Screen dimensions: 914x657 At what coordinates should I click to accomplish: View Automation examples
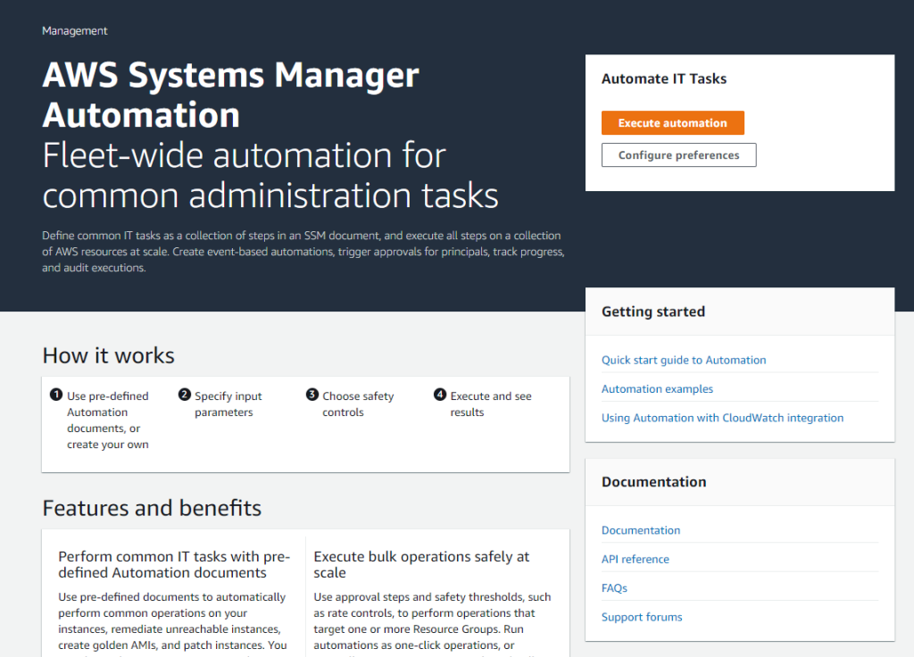pyautogui.click(x=657, y=388)
